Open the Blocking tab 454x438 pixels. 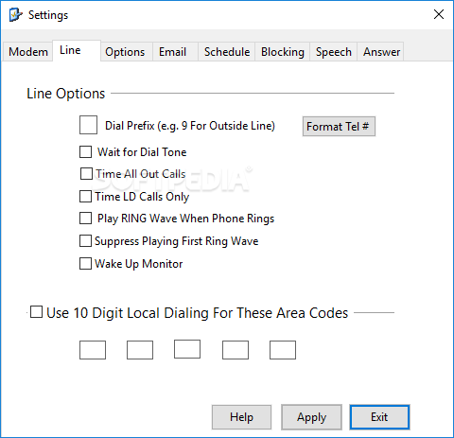pyautogui.click(x=283, y=52)
